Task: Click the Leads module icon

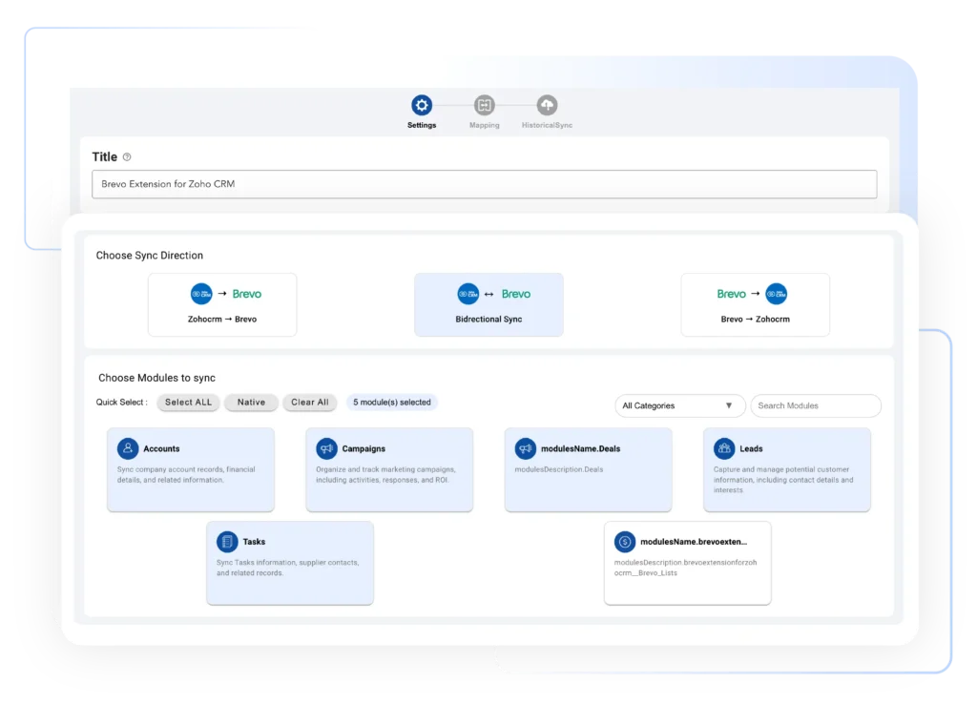Action: tap(724, 448)
